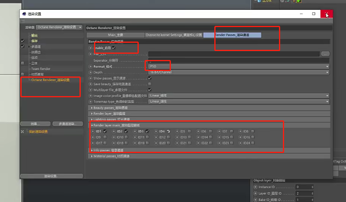
Task: Open the Depth 16 Bit/Channel dropdown
Action: tap(239, 72)
